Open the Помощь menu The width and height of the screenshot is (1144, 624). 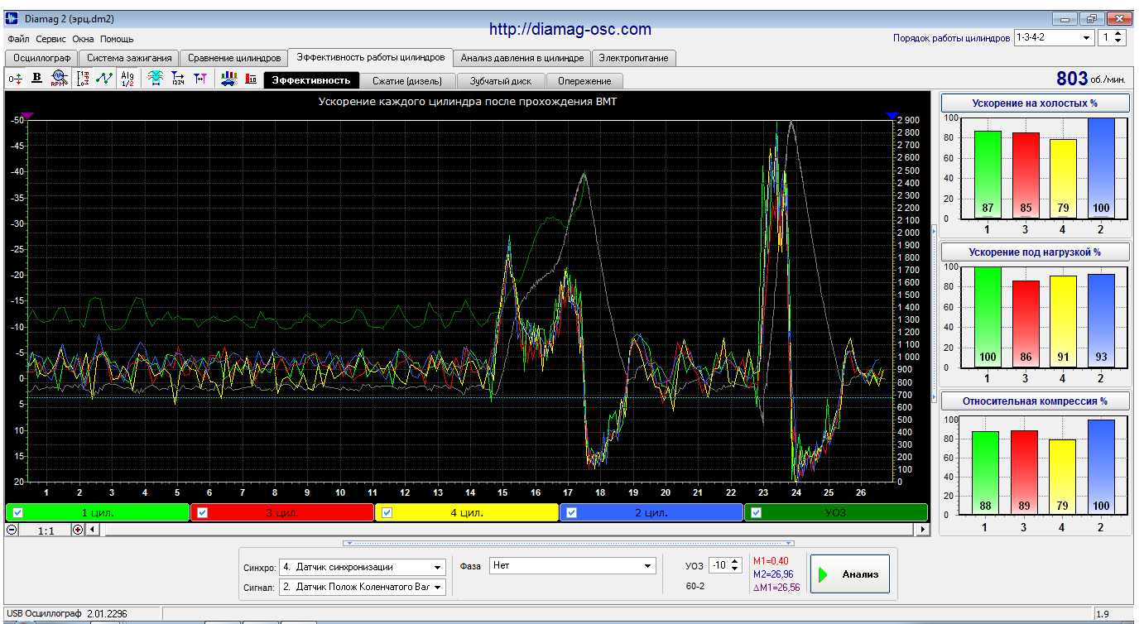pyautogui.click(x=117, y=39)
